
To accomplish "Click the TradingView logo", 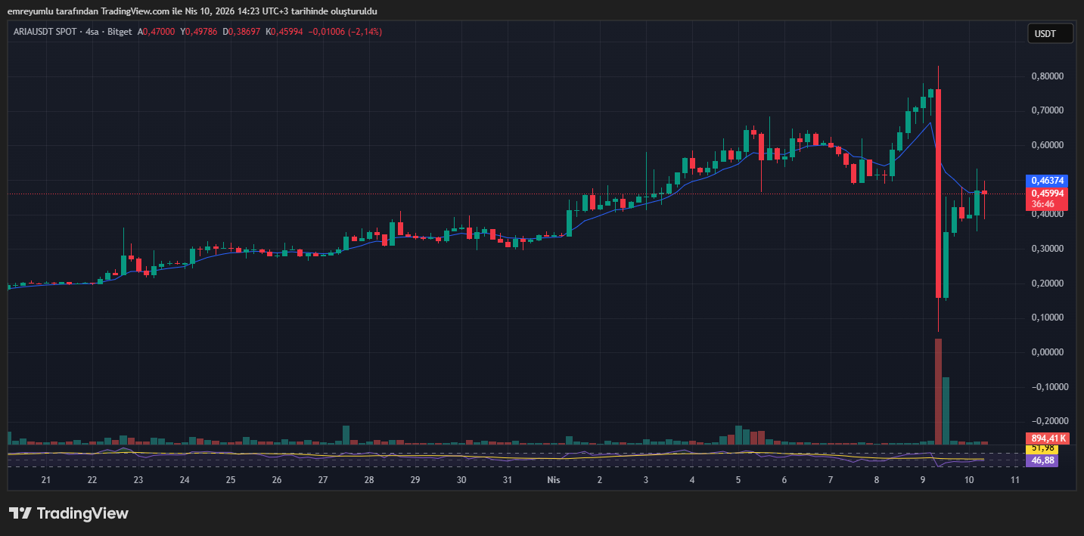I will (70, 513).
